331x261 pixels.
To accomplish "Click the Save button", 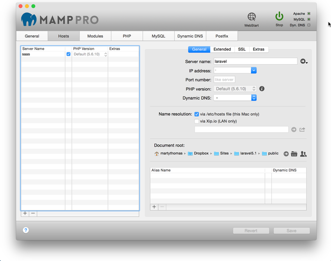I will coord(291,230).
